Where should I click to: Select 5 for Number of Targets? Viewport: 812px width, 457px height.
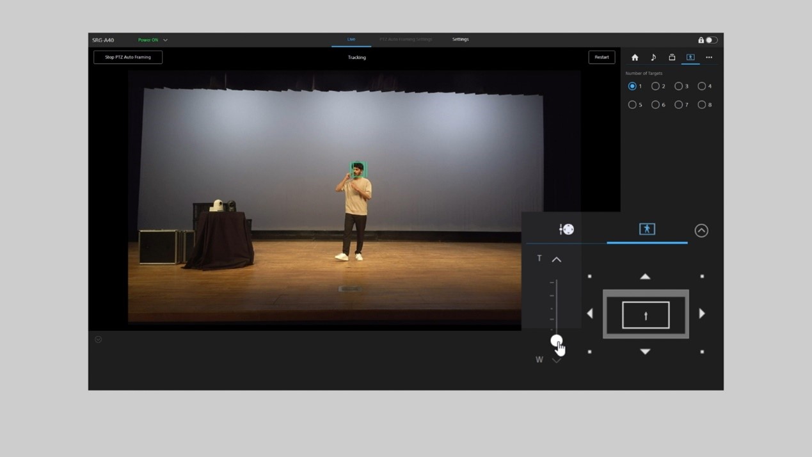click(x=632, y=105)
